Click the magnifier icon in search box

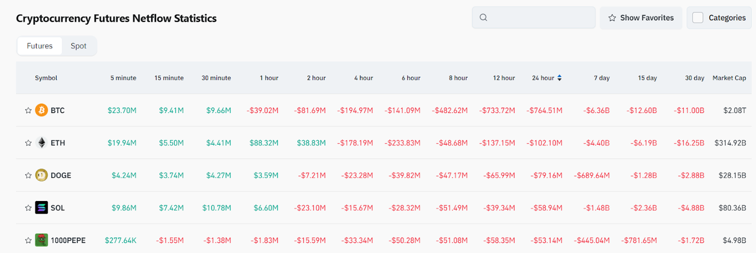pyautogui.click(x=483, y=18)
